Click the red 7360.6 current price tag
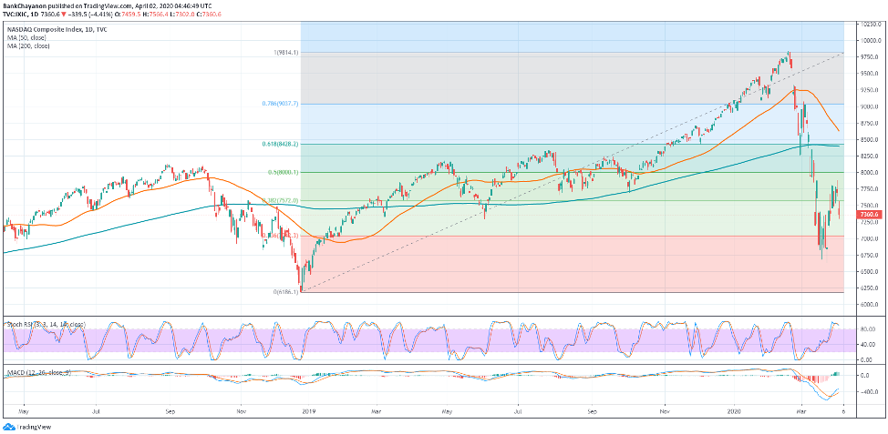The image size is (888, 434). click(867, 215)
